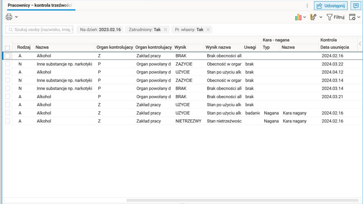The width and height of the screenshot is (363, 204).
Task: Click the badanie remark cell
Action: [x=252, y=113]
